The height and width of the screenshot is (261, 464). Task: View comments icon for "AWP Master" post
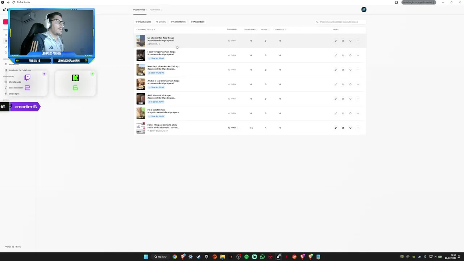point(350,99)
